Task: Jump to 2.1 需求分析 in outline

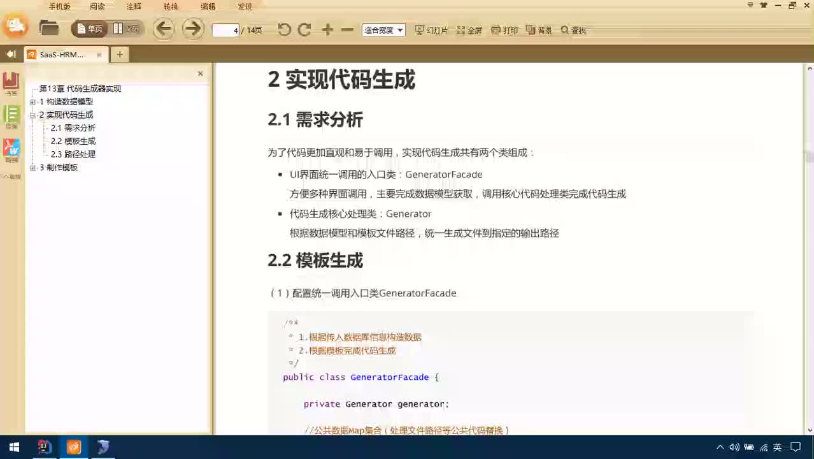Action: click(73, 128)
